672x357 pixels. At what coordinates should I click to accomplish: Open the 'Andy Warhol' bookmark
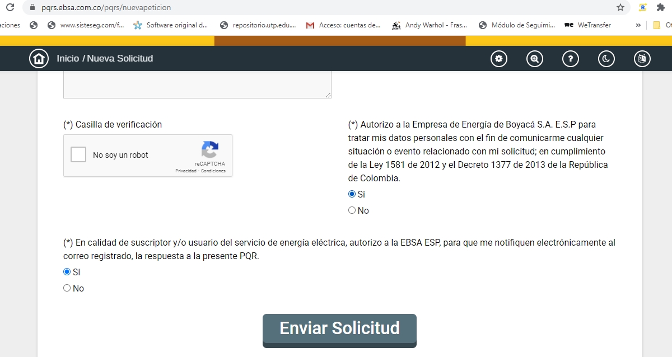(430, 25)
